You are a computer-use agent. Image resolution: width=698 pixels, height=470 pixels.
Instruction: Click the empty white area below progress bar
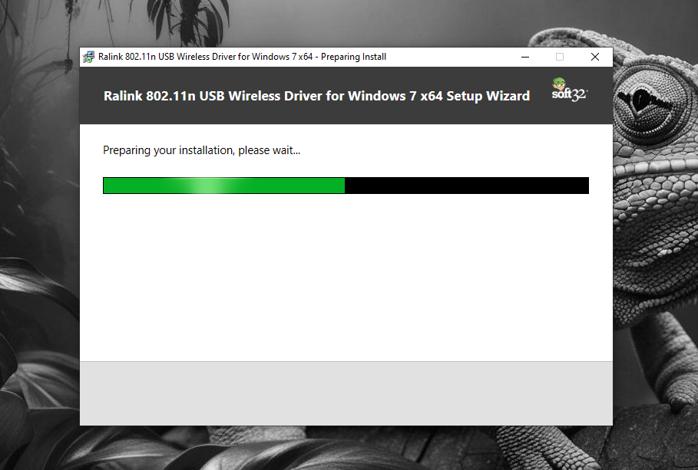coord(346,276)
